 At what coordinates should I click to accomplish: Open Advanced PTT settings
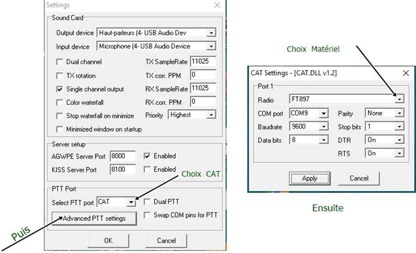click(94, 218)
